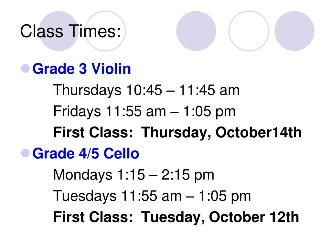Select the Grade 4/5 Cello heading
The height and width of the screenshot is (248, 331).
point(86,153)
